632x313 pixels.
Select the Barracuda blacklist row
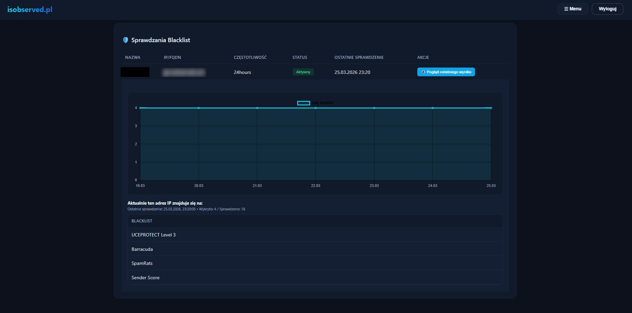click(315, 249)
